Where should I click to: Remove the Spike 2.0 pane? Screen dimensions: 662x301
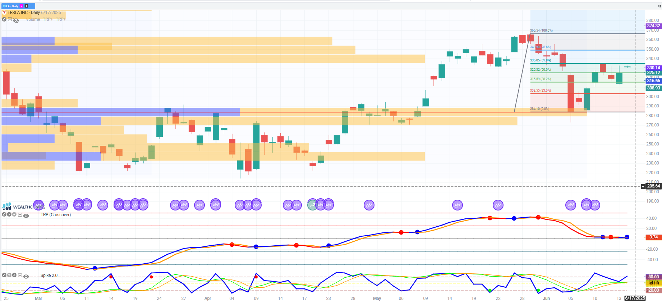pos(4,275)
